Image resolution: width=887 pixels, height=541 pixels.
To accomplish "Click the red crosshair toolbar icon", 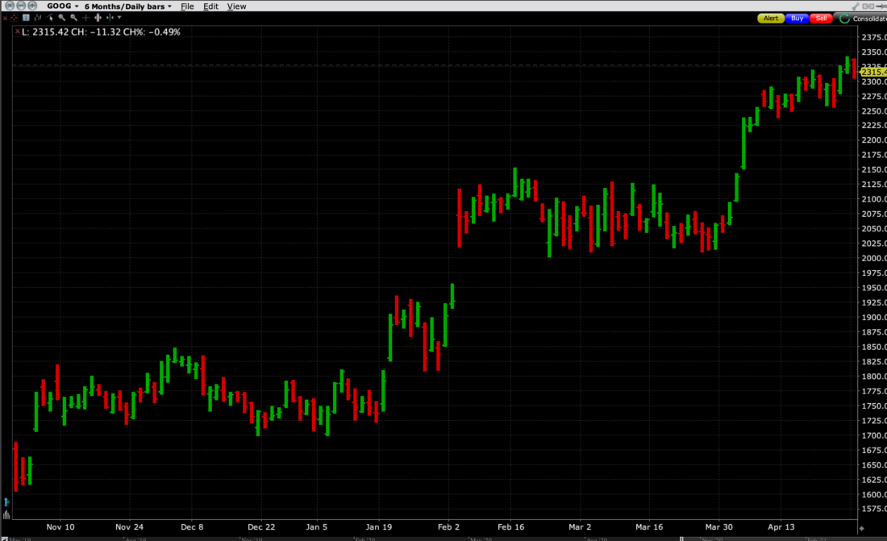I will 14,18.
